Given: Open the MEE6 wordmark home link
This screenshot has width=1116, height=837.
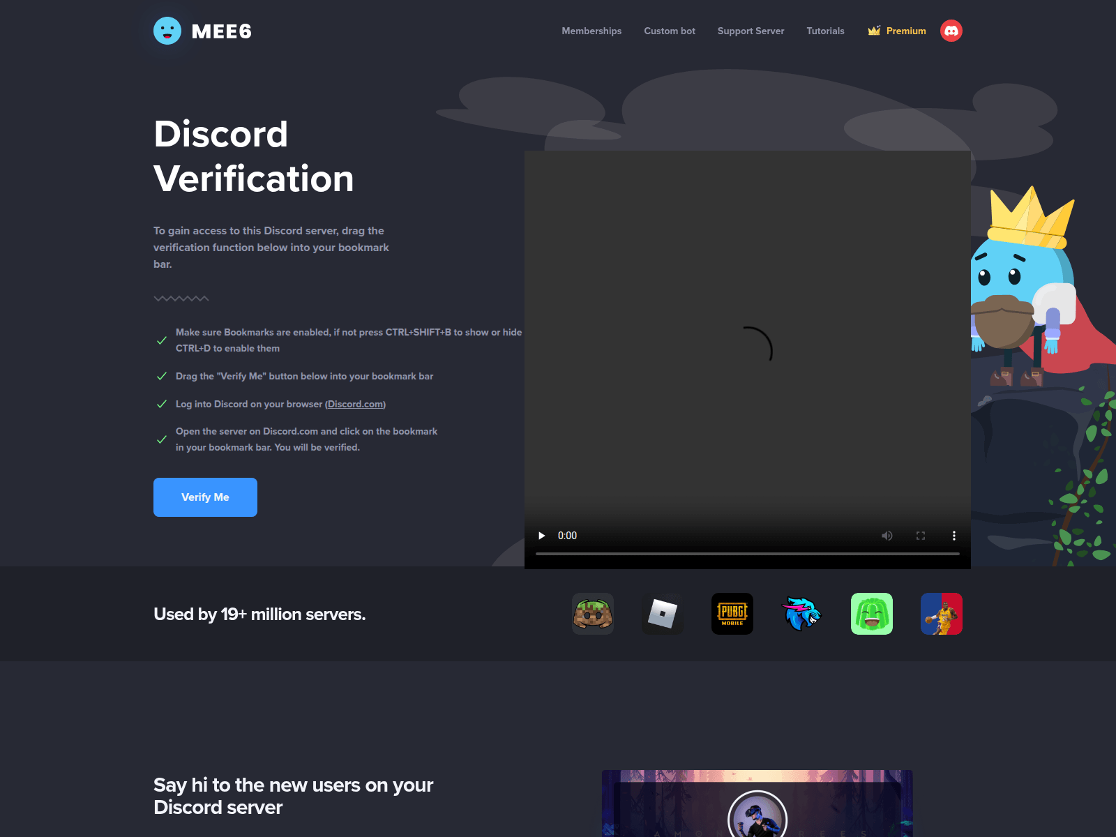Looking at the screenshot, I should pos(221,31).
